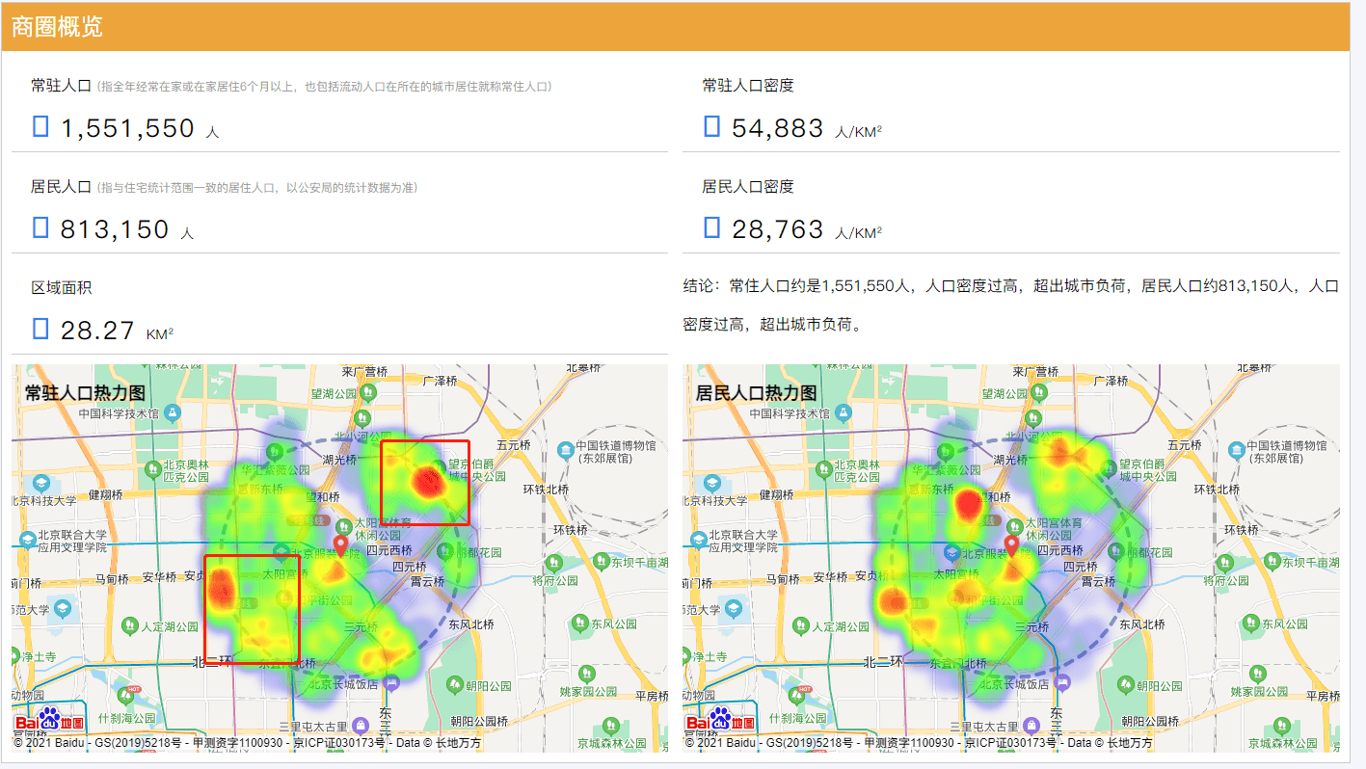
Task: Select the 居民人口 value 813,150
Action: click(x=115, y=229)
